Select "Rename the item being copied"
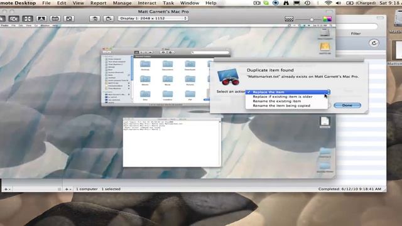Viewport: 402px width, 226px height. (x=286, y=105)
